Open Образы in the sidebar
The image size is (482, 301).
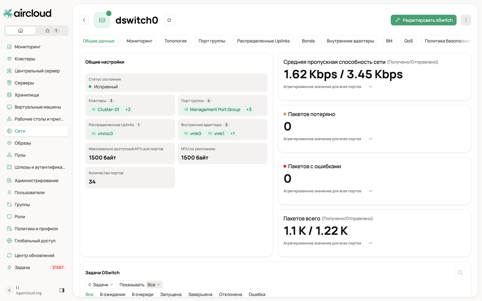tap(36, 143)
